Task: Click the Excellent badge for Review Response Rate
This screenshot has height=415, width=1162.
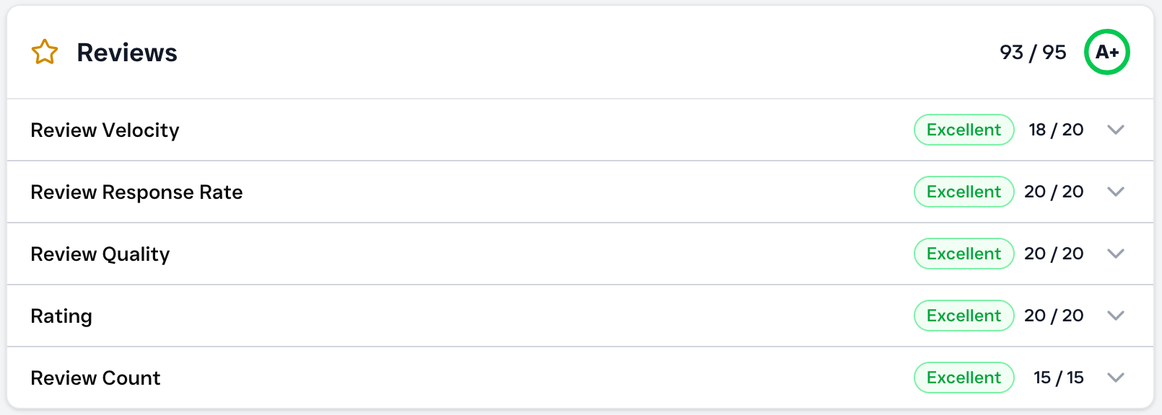Action: [964, 192]
